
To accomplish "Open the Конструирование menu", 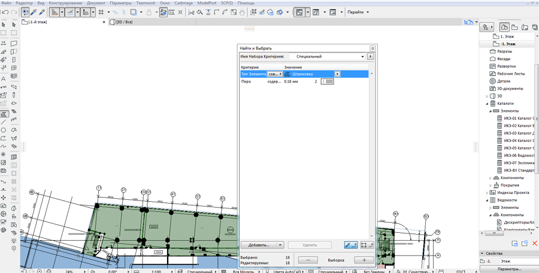I will pos(66,3).
